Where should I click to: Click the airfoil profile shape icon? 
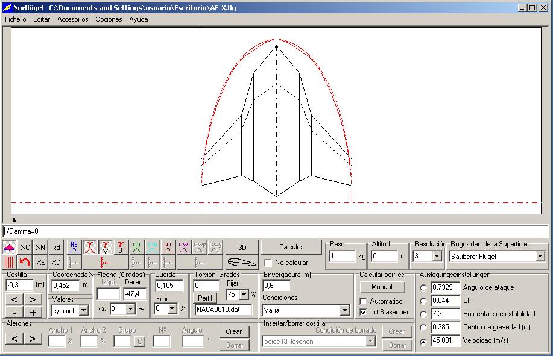[241, 263]
